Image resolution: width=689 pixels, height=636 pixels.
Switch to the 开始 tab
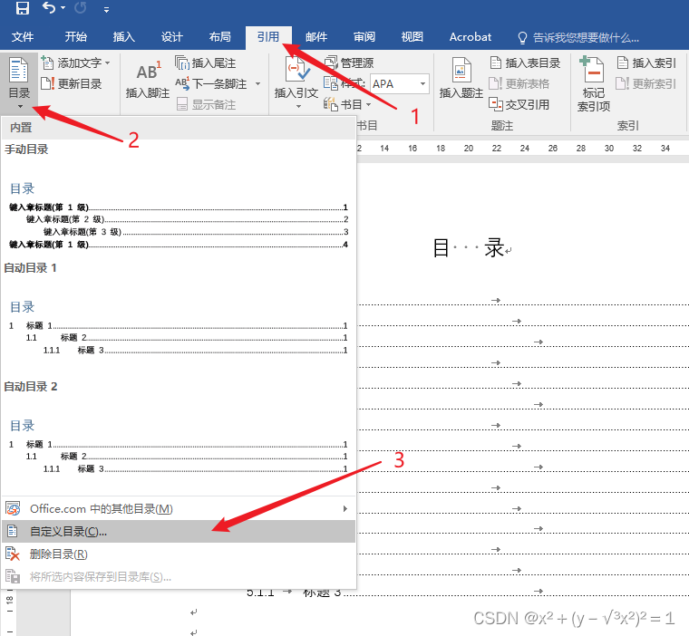(75, 37)
